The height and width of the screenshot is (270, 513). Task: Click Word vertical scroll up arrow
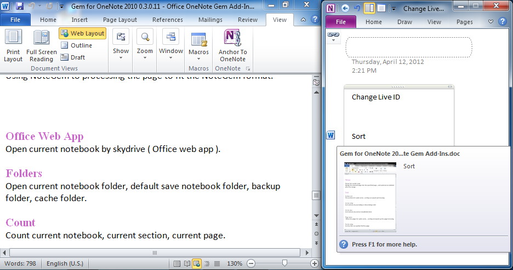click(x=316, y=92)
